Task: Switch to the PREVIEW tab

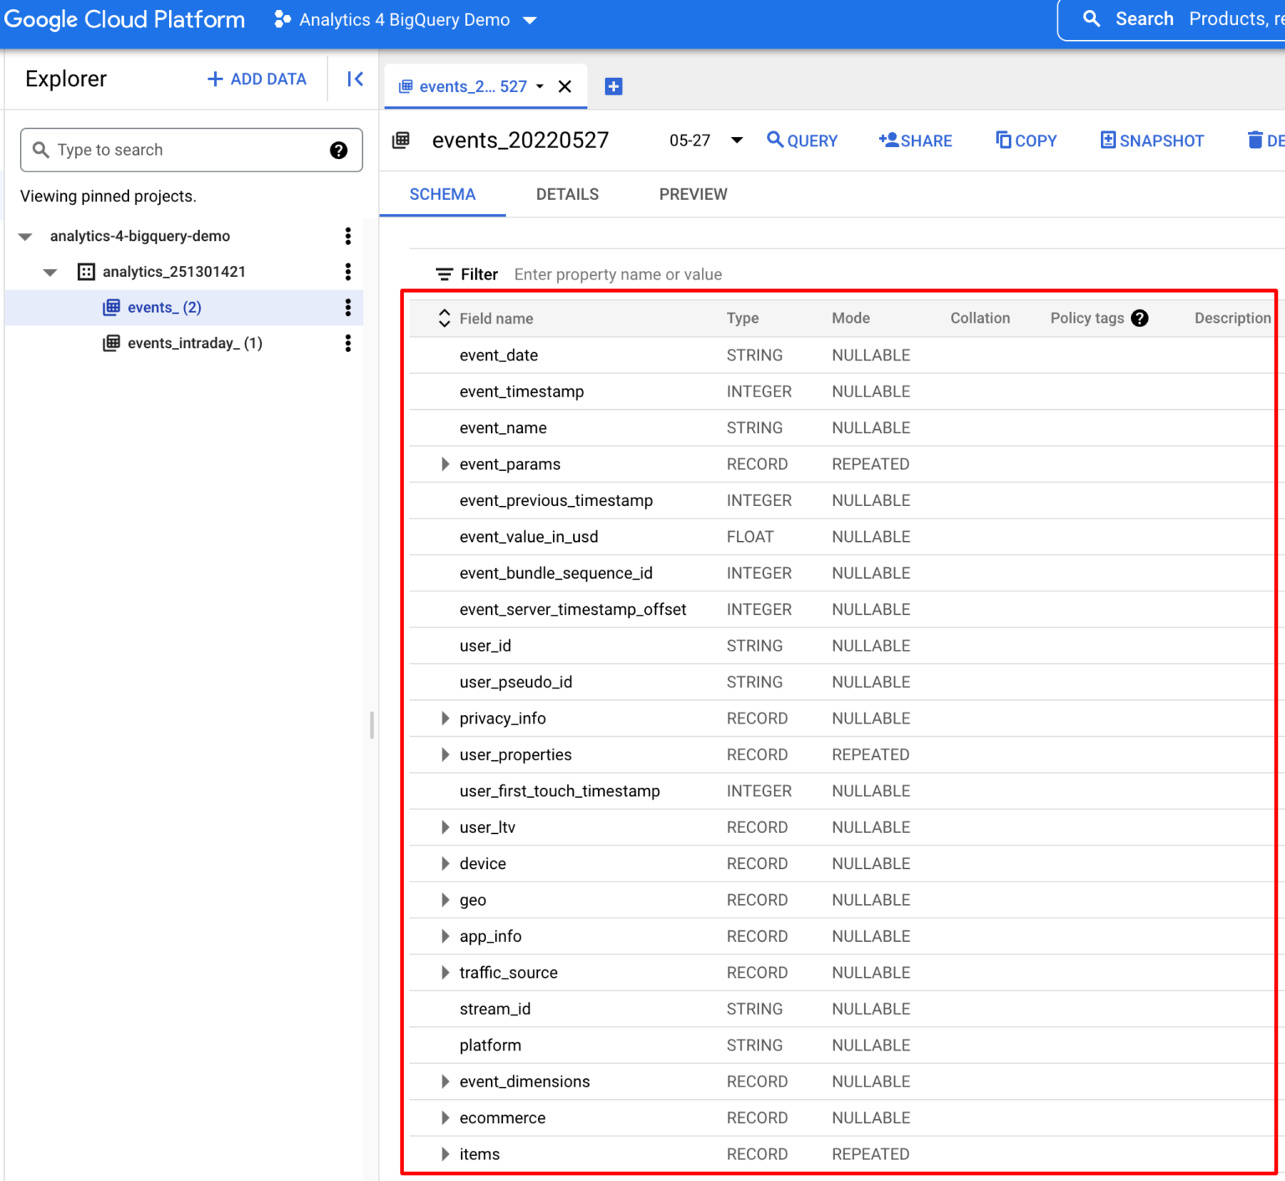Action: tap(693, 194)
